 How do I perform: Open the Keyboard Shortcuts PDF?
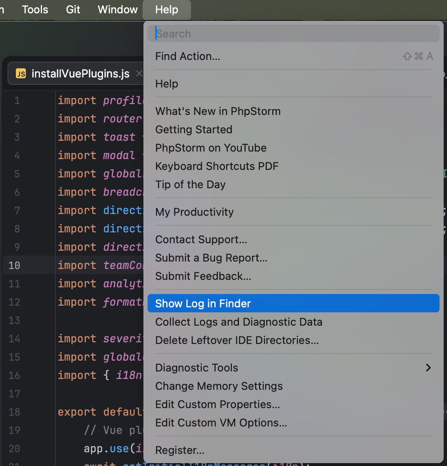(x=216, y=166)
